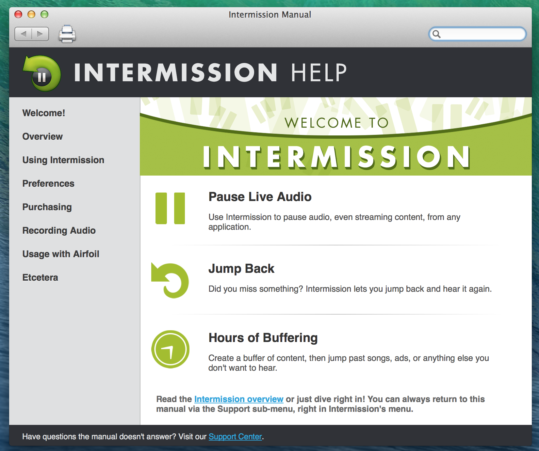This screenshot has width=539, height=451.
Task: Select the INTERMISSION HELP header title
Action: pyautogui.click(x=210, y=72)
